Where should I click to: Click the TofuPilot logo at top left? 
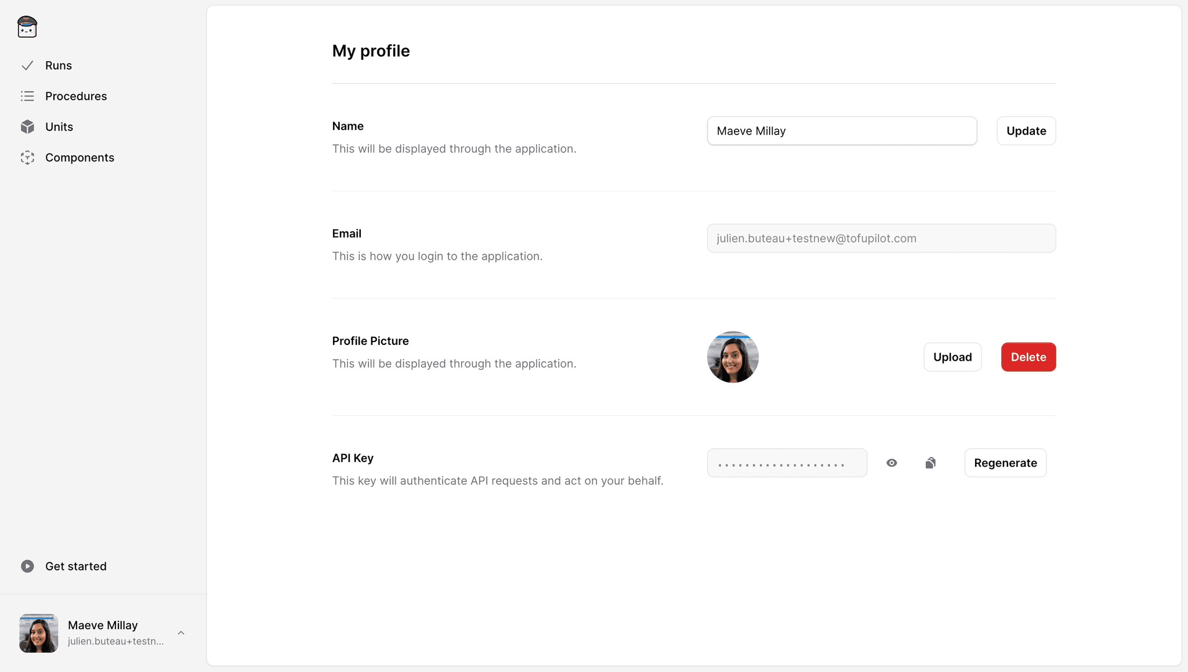(x=27, y=27)
